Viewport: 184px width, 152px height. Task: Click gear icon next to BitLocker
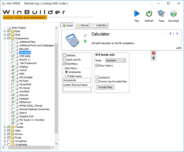tap(17, 49)
